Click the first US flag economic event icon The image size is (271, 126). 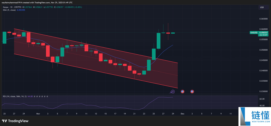point(182,92)
